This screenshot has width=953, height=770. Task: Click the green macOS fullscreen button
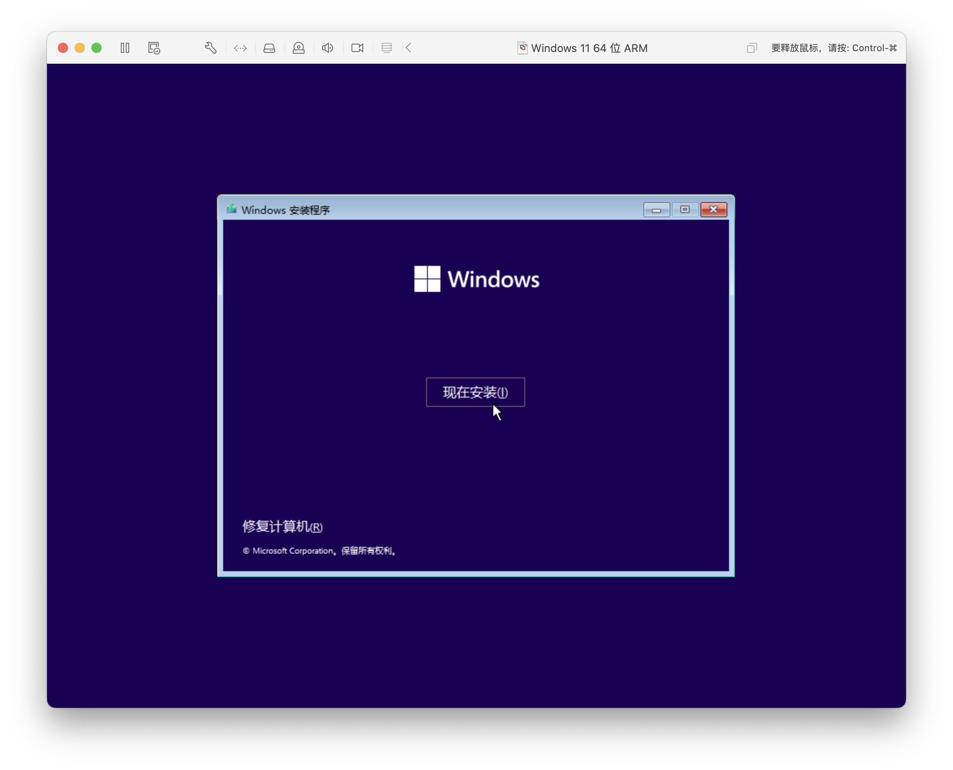tap(96, 48)
